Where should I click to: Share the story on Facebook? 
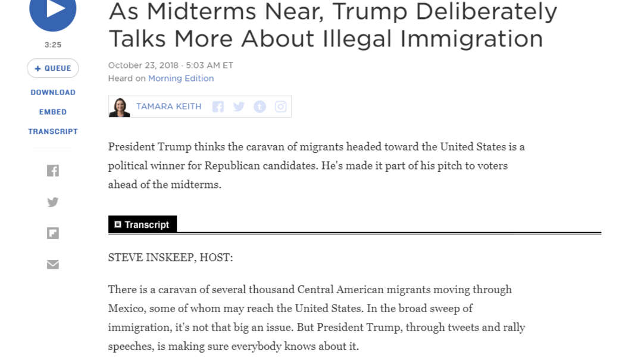(52, 171)
